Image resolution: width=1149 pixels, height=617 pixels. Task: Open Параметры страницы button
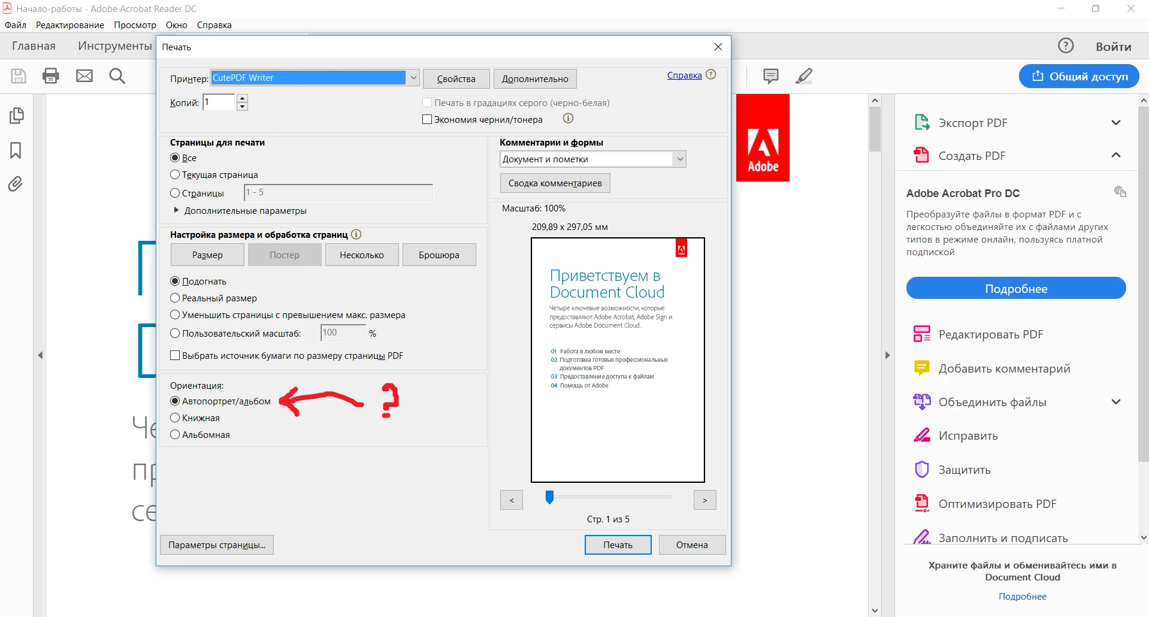click(217, 545)
